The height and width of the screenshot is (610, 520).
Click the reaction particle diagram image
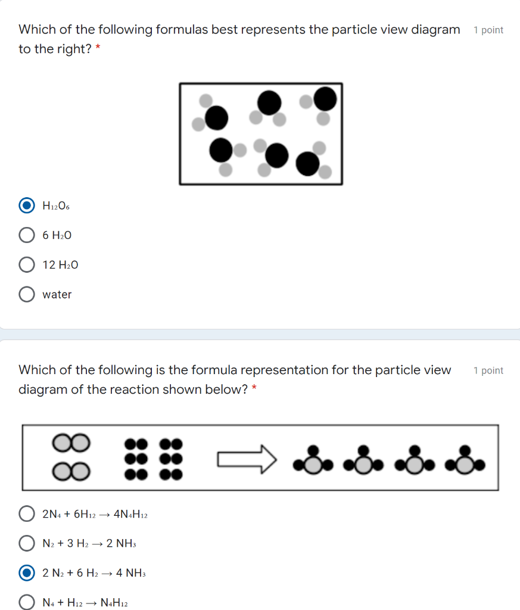tap(260, 457)
